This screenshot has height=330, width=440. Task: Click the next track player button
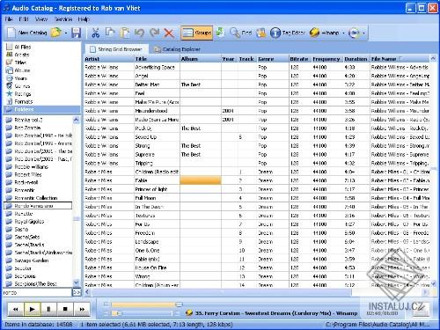tap(82, 309)
